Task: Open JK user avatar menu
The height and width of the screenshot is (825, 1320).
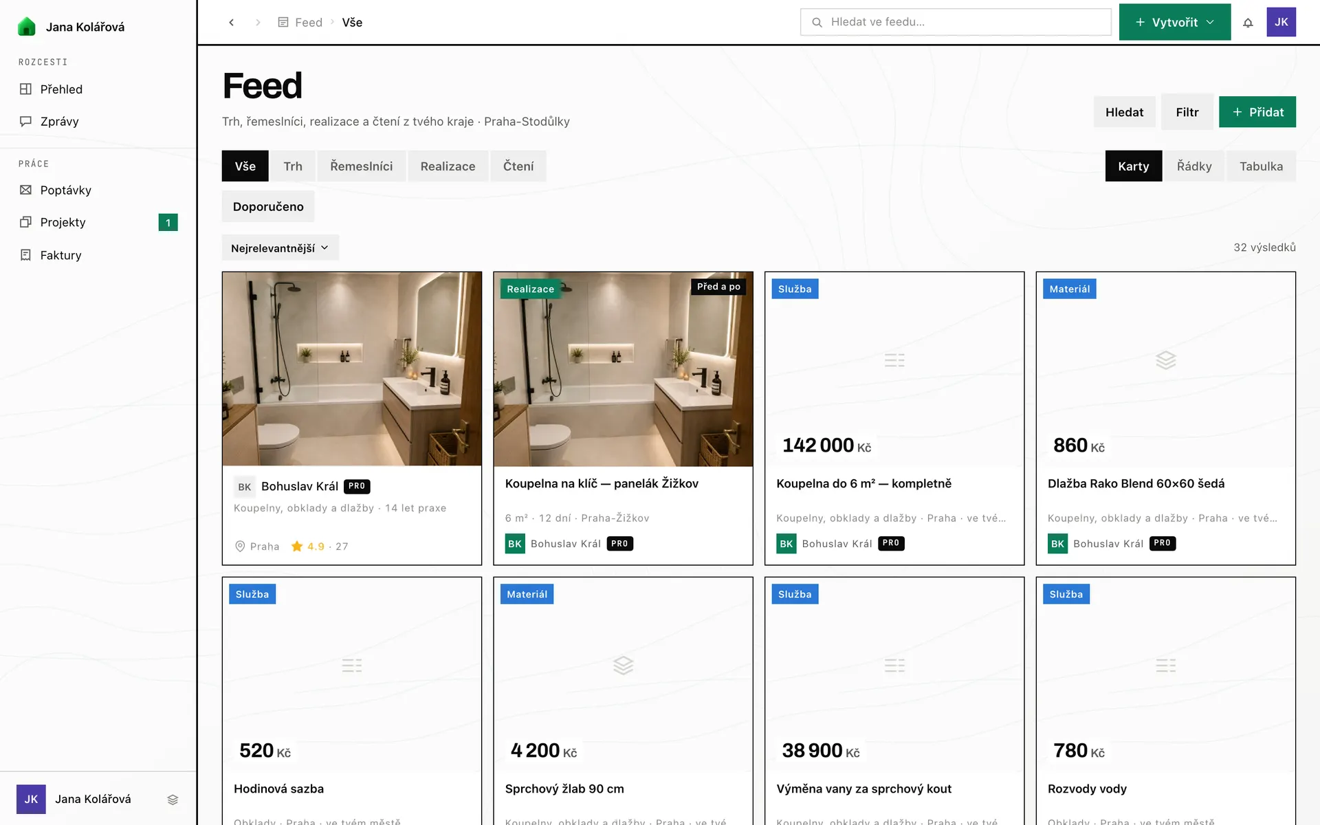Action: 1281,22
